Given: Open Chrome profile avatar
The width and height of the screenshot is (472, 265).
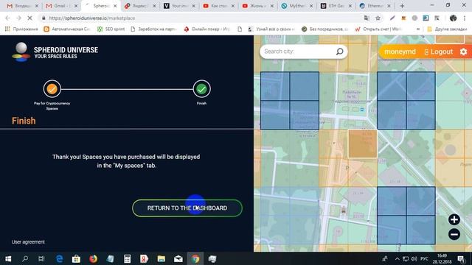Looking at the screenshot, I should 453,18.
